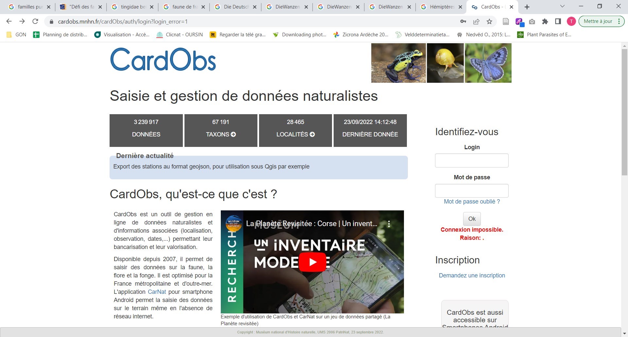Open the Visualisation - Accè bookmark
628x337 pixels.
pos(122,35)
